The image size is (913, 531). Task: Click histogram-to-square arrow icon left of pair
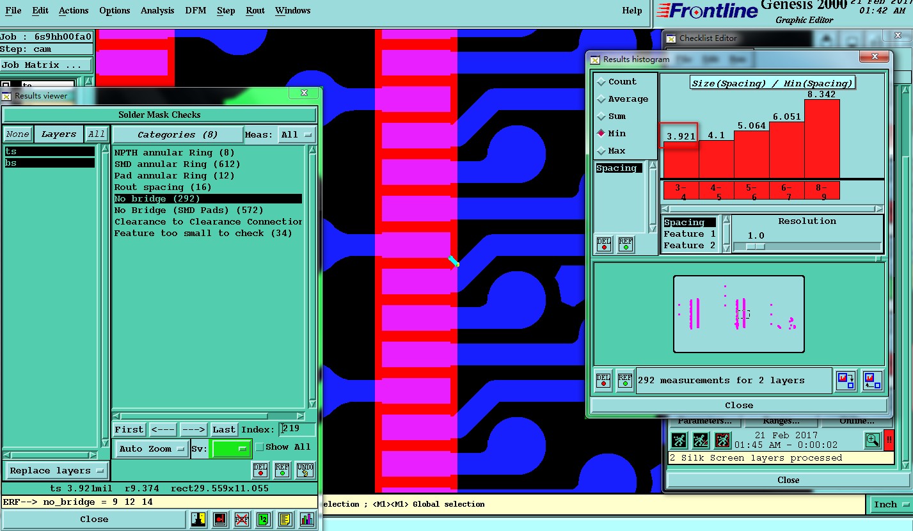click(x=846, y=380)
